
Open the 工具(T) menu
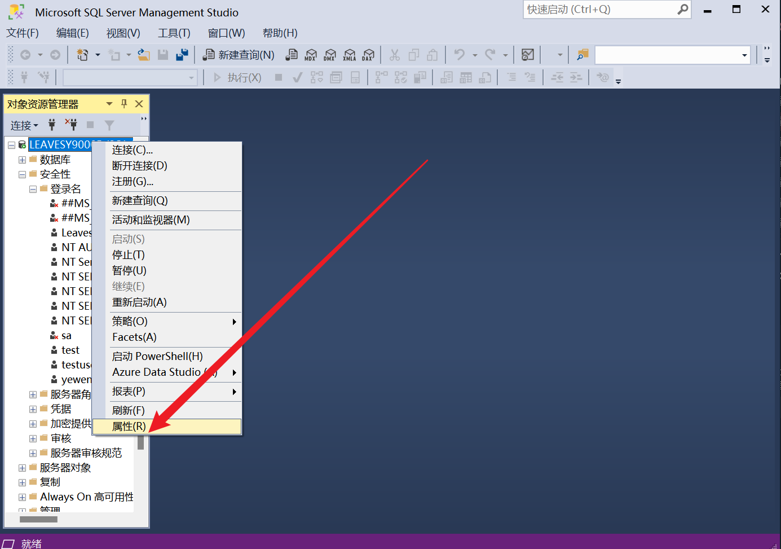pyautogui.click(x=174, y=33)
